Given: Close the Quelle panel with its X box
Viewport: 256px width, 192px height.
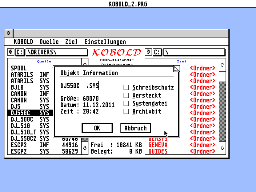Looking at the screenshot, I should (x=11, y=52).
